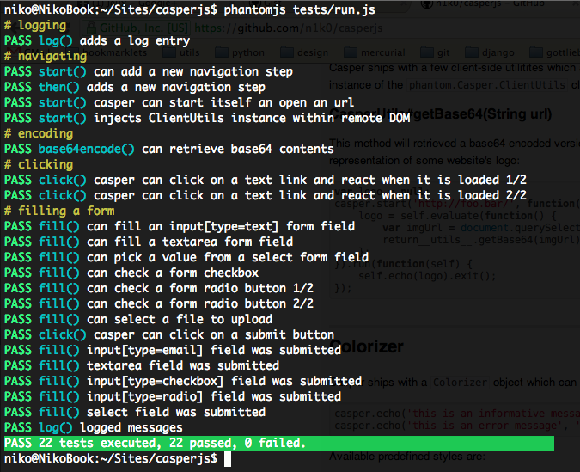This screenshot has height=472, width=580.
Task: Click the base64encode() test result line
Action: coord(168,150)
